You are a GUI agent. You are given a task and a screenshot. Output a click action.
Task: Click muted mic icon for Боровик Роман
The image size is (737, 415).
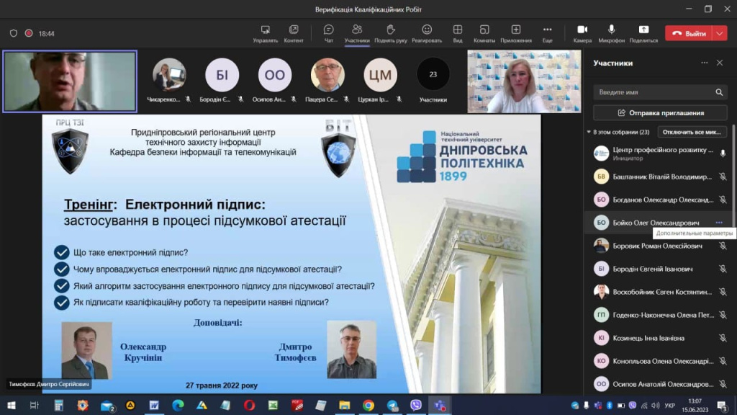pos(723,246)
